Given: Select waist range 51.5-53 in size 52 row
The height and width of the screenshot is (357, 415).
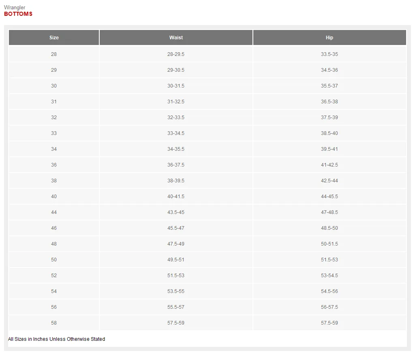Looking at the screenshot, I should click(176, 276).
